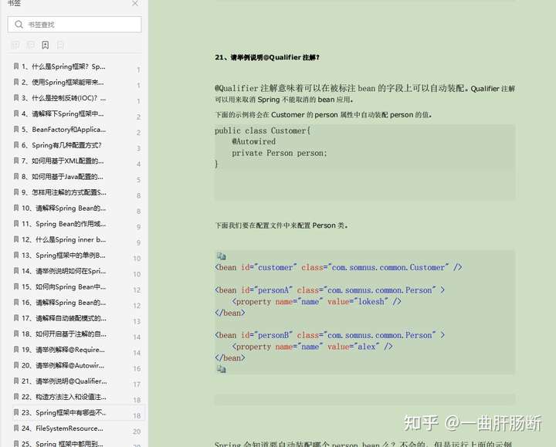
Task: Click page number 17 beside the Qualifier bookmark
Action: point(137,384)
